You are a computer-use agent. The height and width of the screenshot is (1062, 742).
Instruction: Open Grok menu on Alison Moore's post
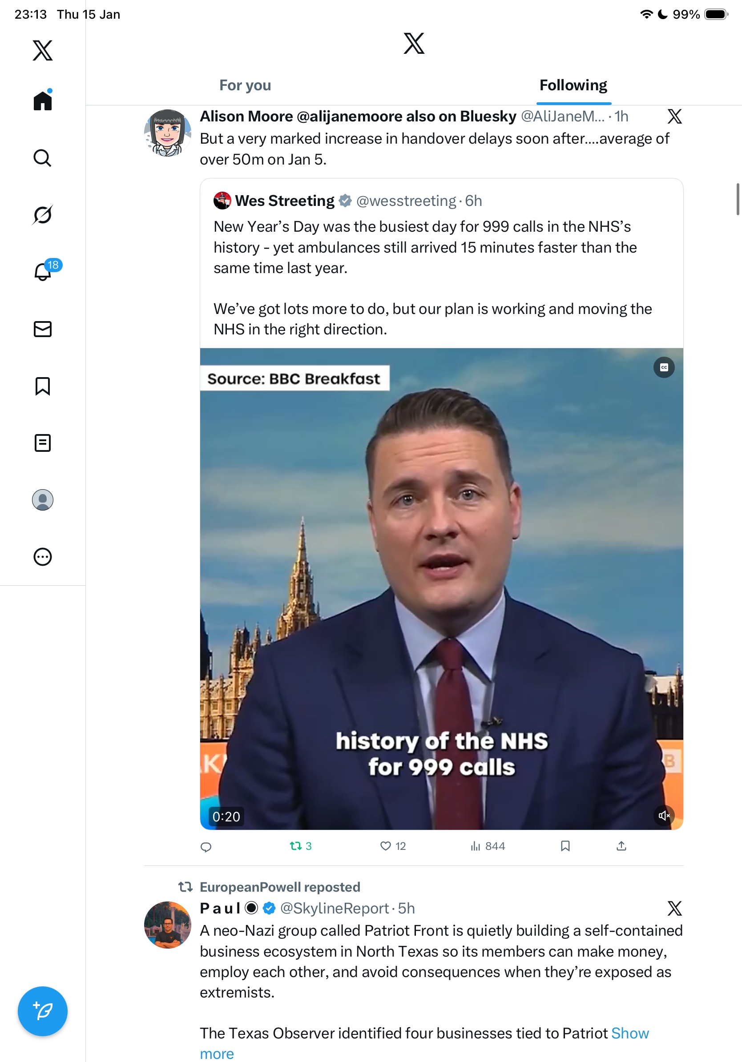[x=674, y=117]
